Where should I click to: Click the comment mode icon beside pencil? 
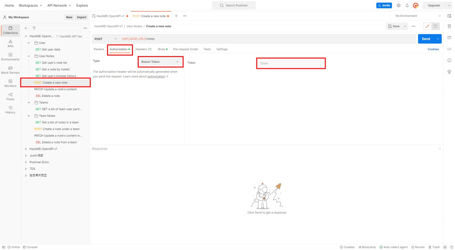435,26
